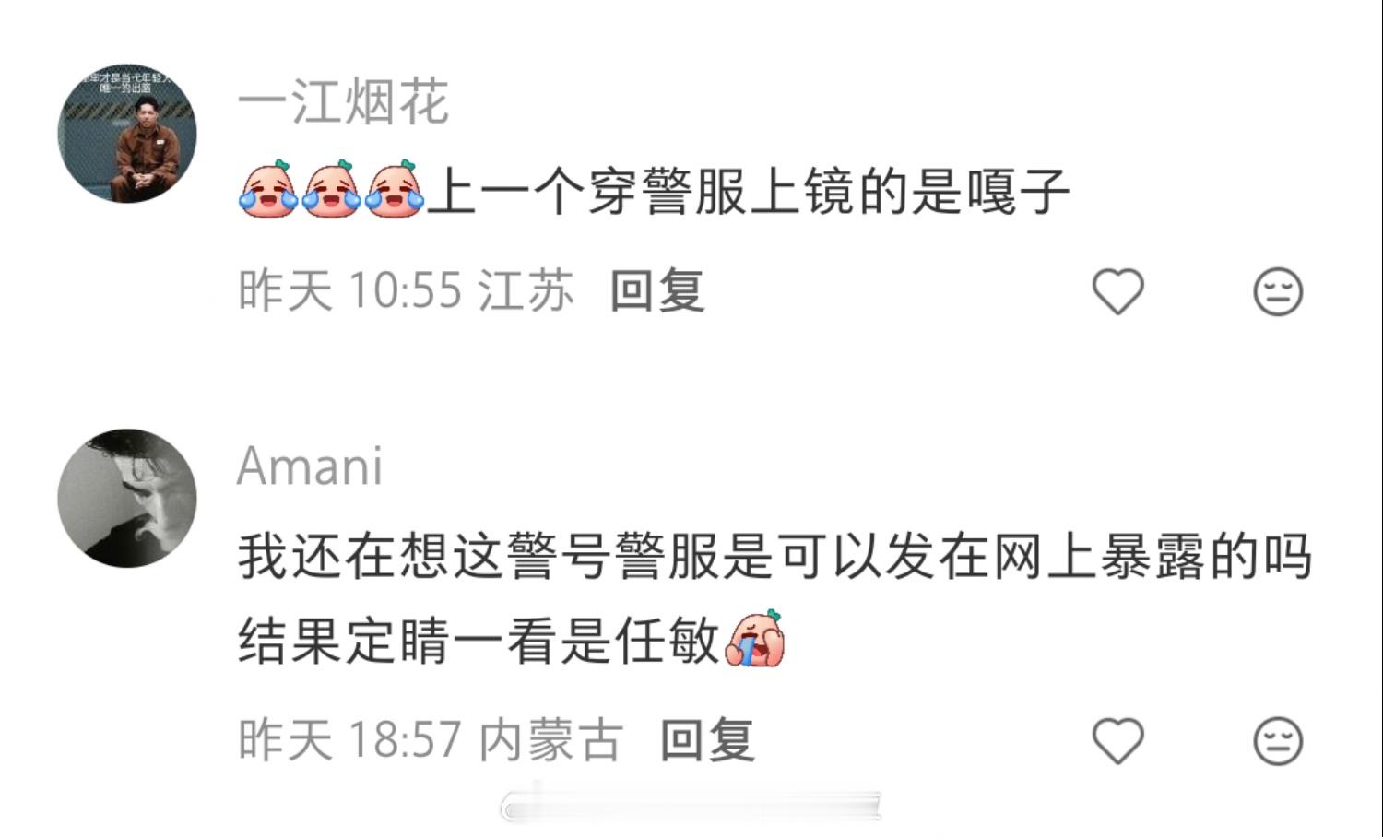The width and height of the screenshot is (1383, 837).
Task: Like Amani's comment with the heart
Action: tap(1117, 740)
